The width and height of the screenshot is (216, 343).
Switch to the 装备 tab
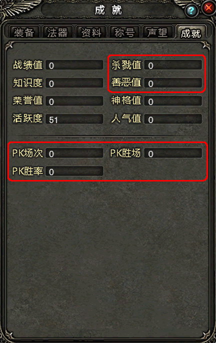[24, 32]
